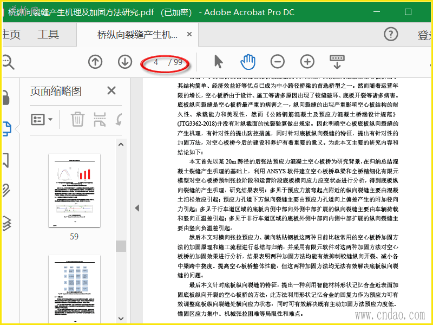This screenshot has width=433, height=325.
Task: Click the thumbnail scrollbar up arrow
Action: (121, 145)
